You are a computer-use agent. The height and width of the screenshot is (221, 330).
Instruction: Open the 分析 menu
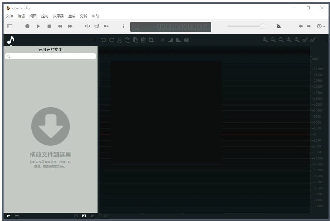[x=84, y=16]
